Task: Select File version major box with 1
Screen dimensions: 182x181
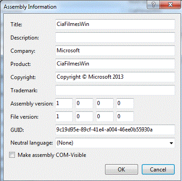Action: pyautogui.click(x=64, y=116)
